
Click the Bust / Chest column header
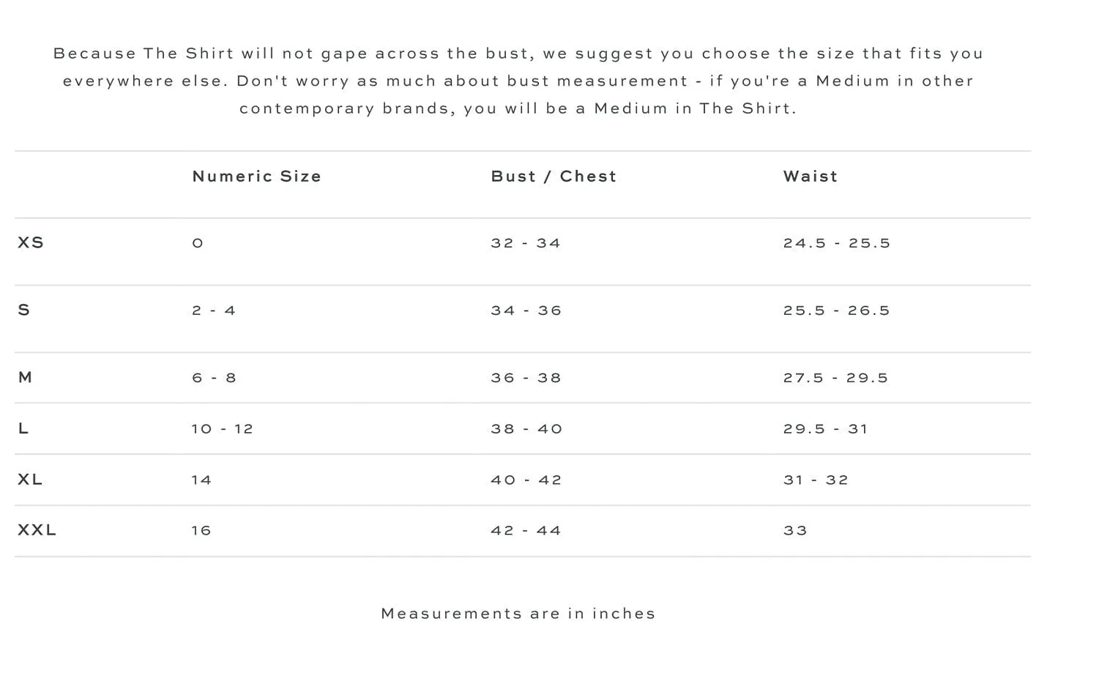tap(554, 176)
